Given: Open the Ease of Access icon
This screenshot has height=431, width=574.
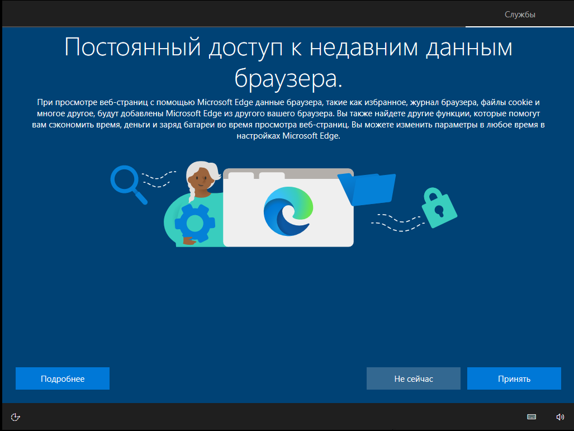Looking at the screenshot, I should [x=16, y=416].
